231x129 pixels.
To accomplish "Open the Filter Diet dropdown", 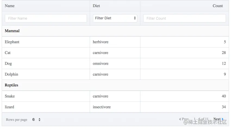I will click(x=115, y=18).
